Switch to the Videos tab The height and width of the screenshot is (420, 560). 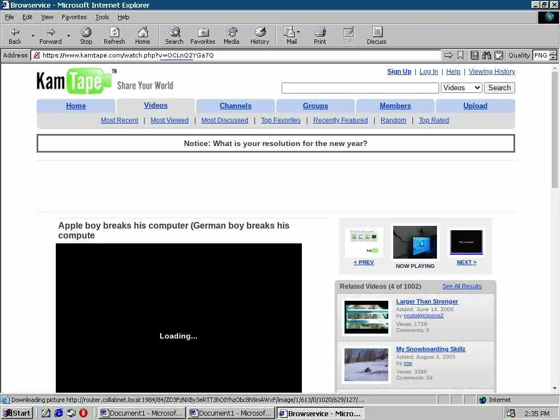[156, 106]
